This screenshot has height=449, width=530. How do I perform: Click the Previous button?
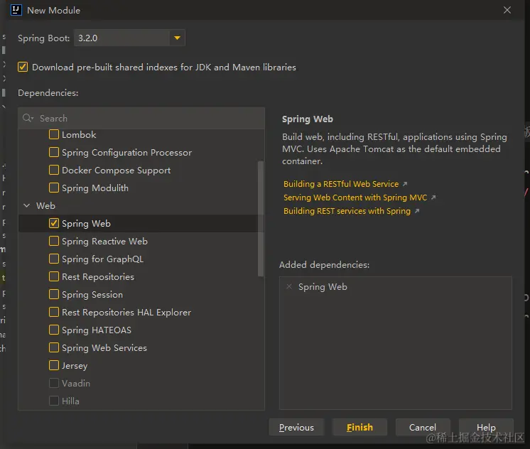[296, 428]
